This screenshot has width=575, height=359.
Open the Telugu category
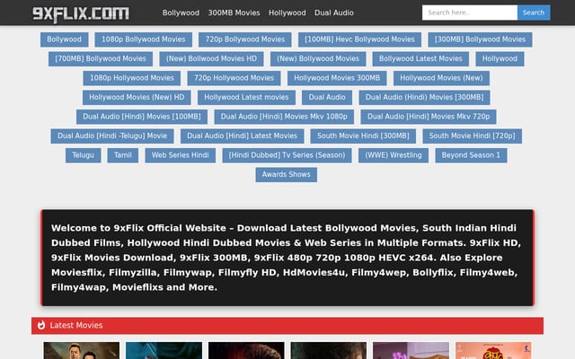click(x=84, y=155)
